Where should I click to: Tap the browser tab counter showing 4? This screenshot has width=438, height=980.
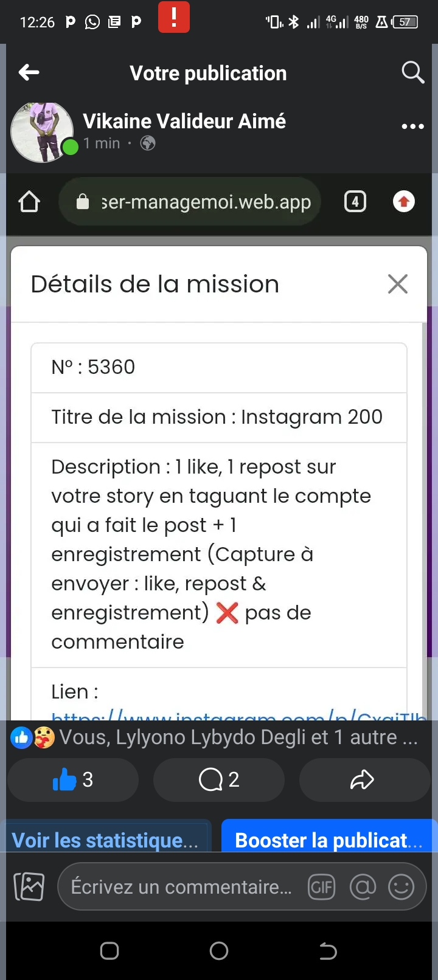pyautogui.click(x=355, y=202)
